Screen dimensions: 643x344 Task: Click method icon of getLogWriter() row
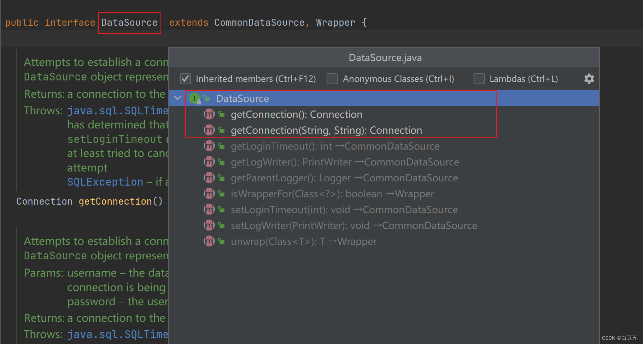coord(209,162)
